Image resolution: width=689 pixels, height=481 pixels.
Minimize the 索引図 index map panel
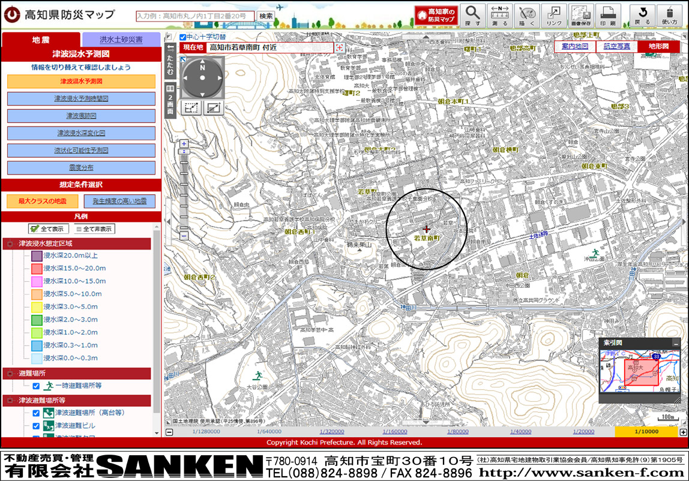[x=676, y=344]
